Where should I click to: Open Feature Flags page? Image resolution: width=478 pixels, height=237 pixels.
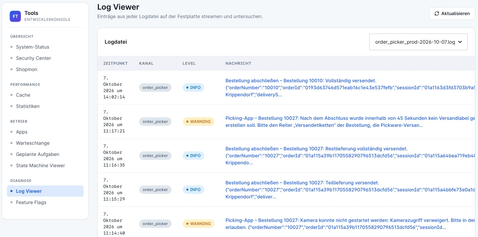point(31,202)
